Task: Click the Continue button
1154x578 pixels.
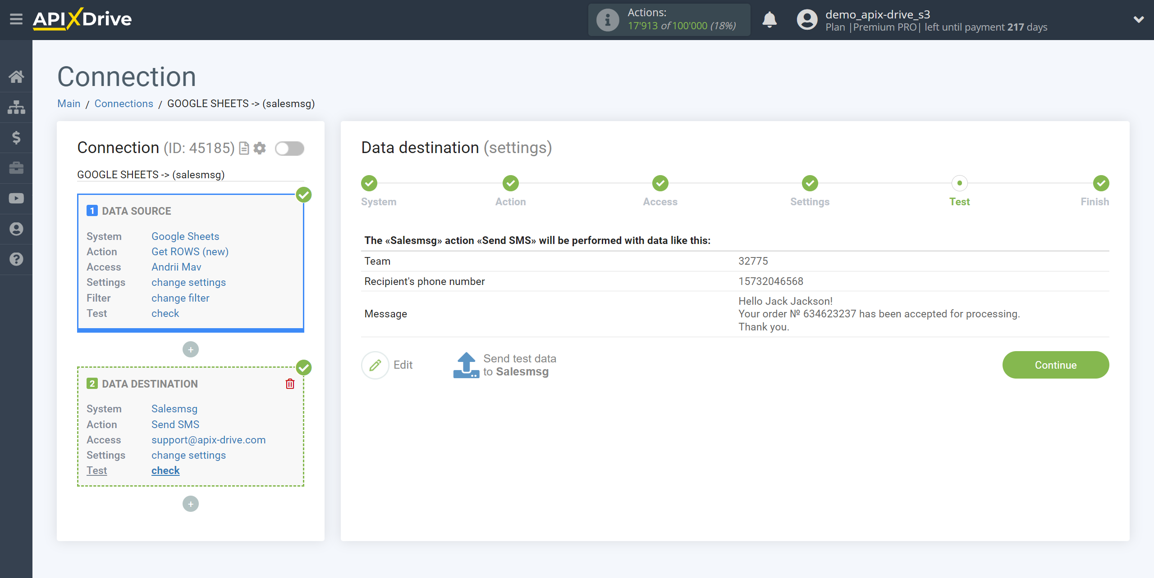Action: coord(1056,364)
